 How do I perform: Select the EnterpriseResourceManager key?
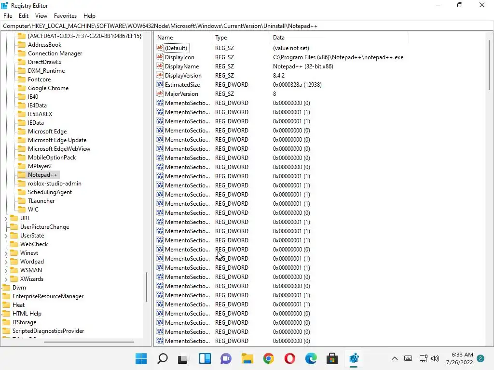coord(48,296)
